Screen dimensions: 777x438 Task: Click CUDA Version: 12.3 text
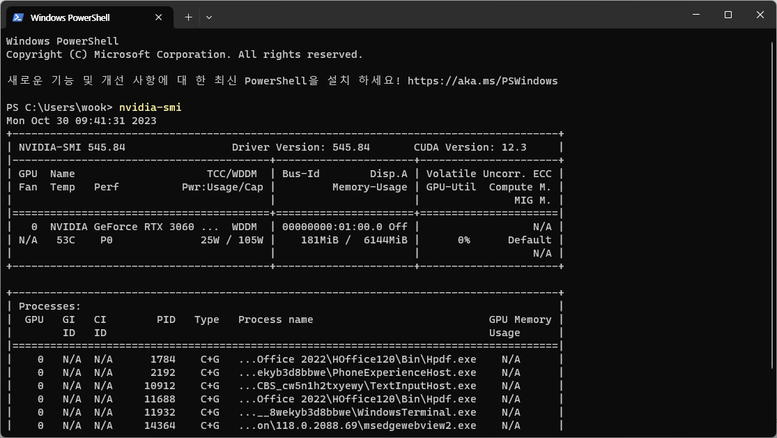pyautogui.click(x=470, y=147)
